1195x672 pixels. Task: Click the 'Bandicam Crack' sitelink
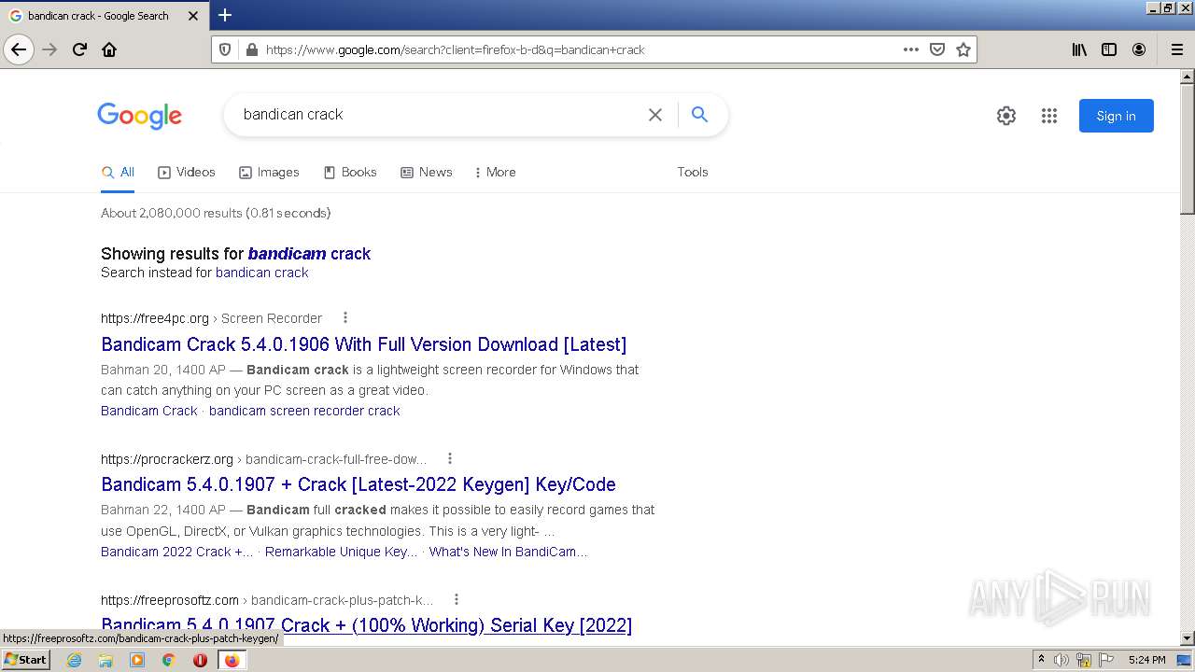(149, 411)
